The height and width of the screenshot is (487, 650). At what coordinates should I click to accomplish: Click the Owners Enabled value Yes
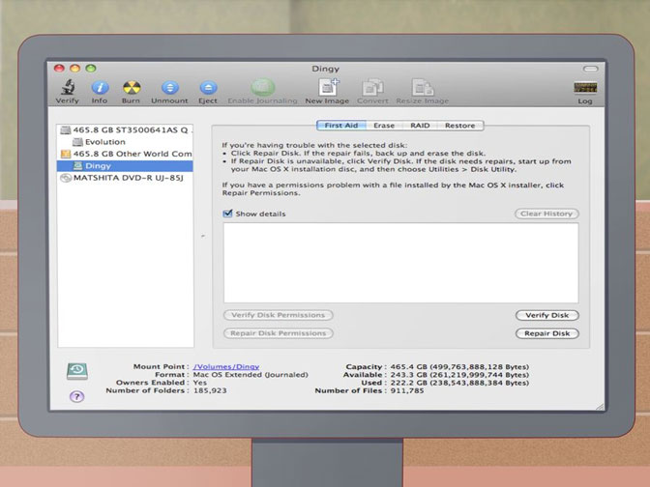200,383
